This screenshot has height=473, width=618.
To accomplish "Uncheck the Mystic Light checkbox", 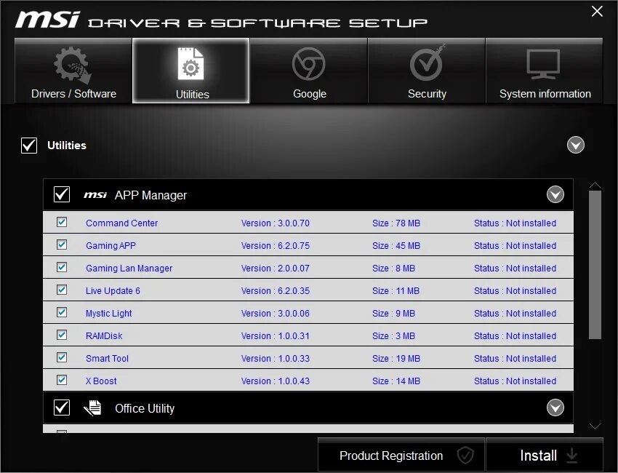I will [62, 312].
